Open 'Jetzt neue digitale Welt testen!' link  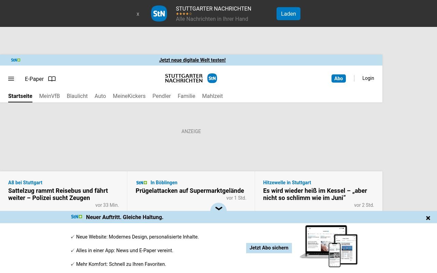pos(192,60)
